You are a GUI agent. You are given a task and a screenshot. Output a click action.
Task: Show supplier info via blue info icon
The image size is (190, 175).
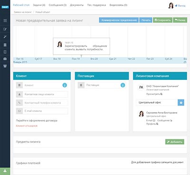point(123,85)
